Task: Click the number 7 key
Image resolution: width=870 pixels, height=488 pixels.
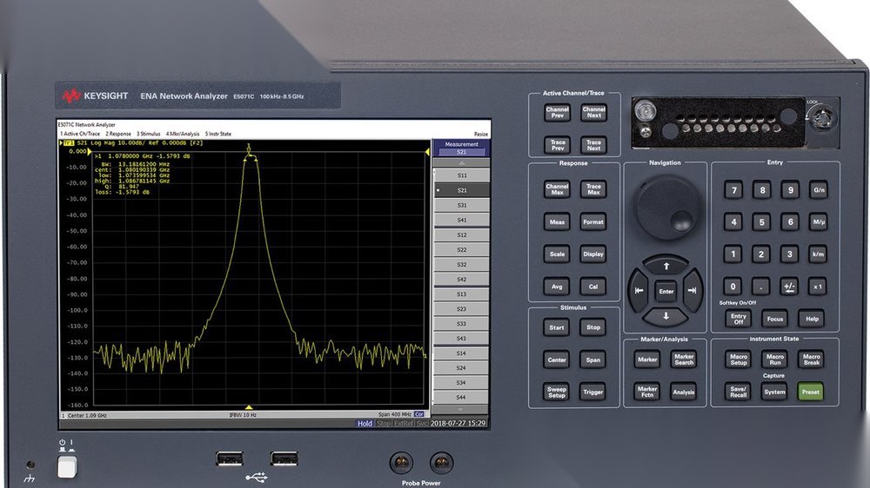Action: click(x=733, y=190)
